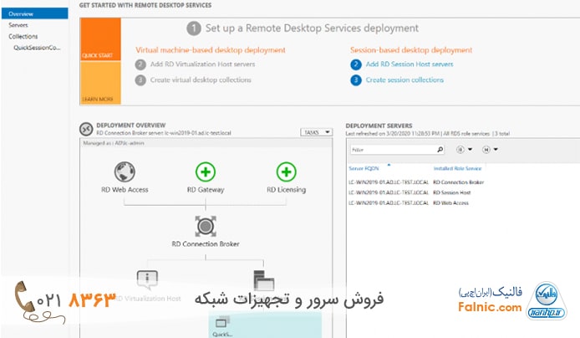Click the RD Web Access globe icon

pos(125,172)
